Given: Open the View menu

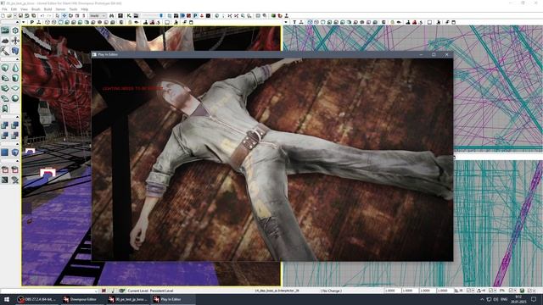Looking at the screenshot, I should 25,9.
